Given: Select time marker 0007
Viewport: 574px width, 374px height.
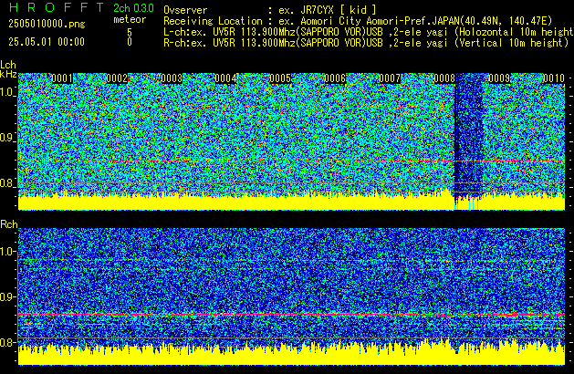Looking at the screenshot, I should 390,78.
